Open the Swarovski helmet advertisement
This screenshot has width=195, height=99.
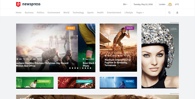[160, 56]
